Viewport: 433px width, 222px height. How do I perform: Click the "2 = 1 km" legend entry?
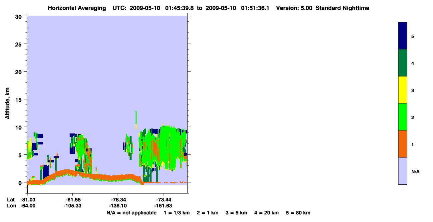(x=208, y=213)
